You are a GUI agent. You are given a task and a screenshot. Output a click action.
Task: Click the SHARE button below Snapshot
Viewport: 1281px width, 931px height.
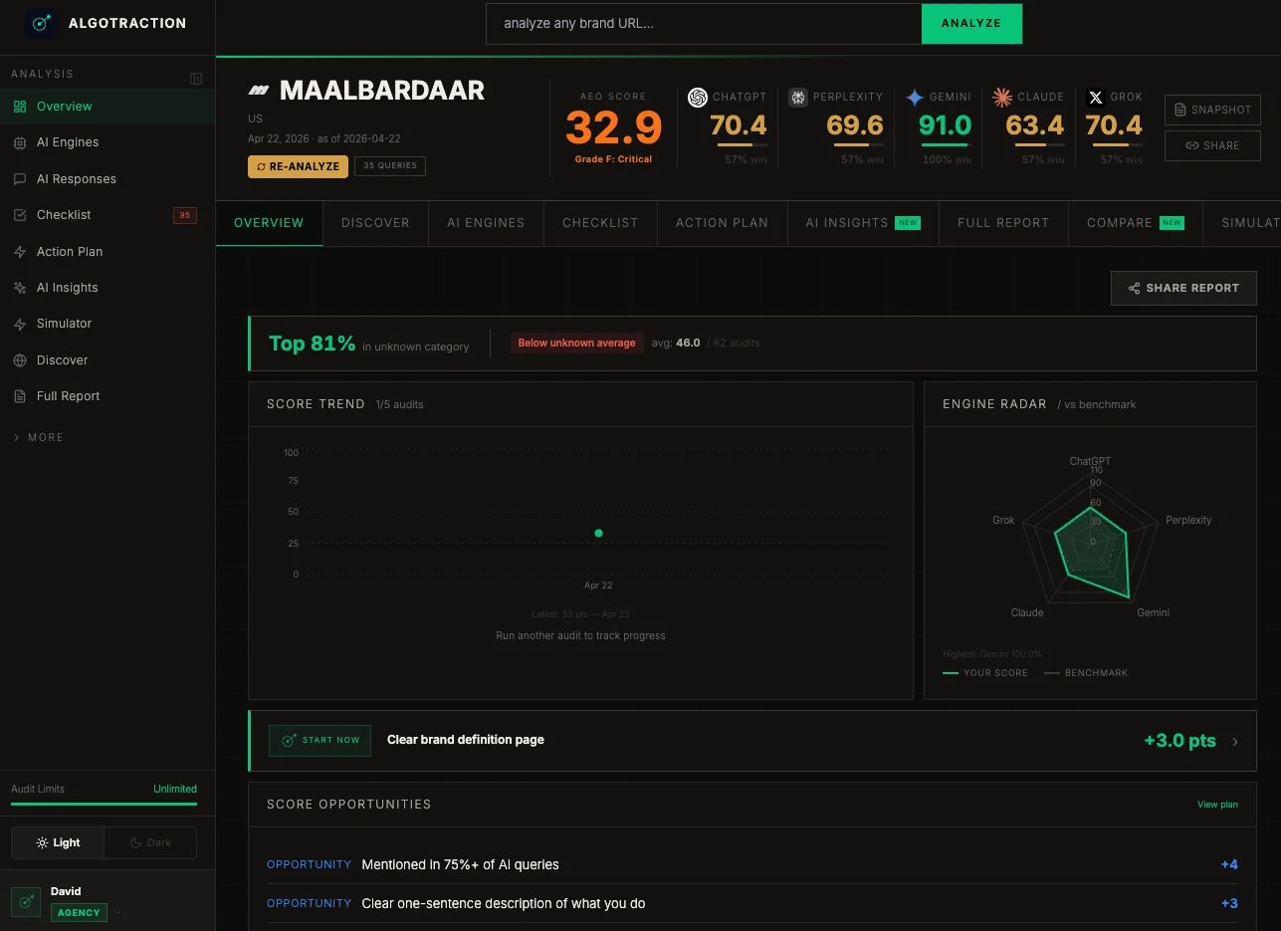1212,145
